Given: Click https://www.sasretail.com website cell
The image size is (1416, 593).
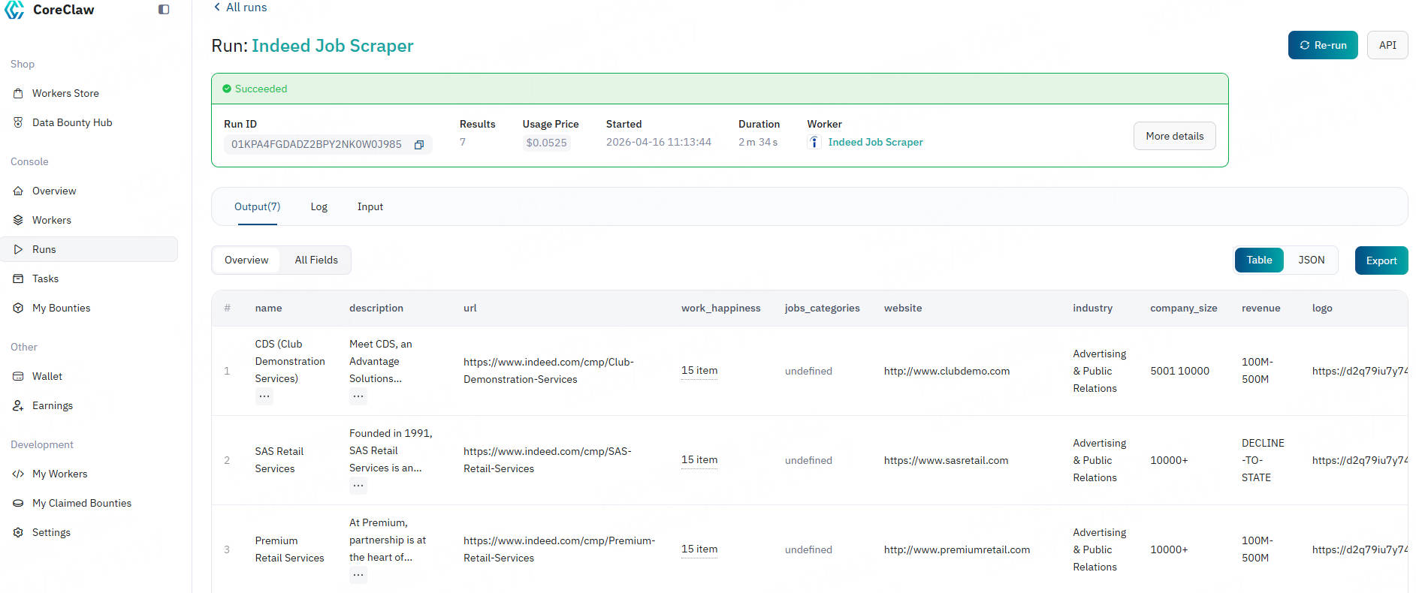Looking at the screenshot, I should tap(946, 460).
